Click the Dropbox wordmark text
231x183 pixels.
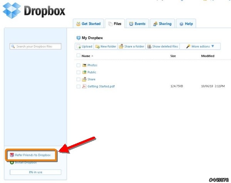(x=45, y=11)
